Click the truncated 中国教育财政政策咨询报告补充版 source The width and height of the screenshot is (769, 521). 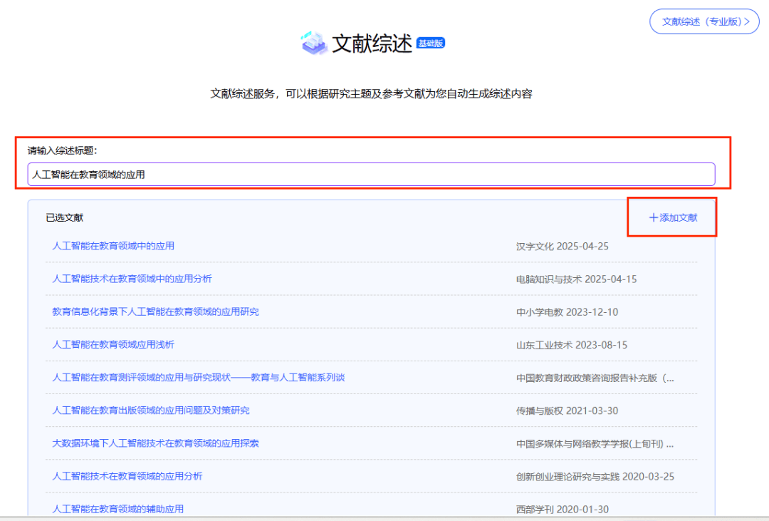tap(595, 378)
